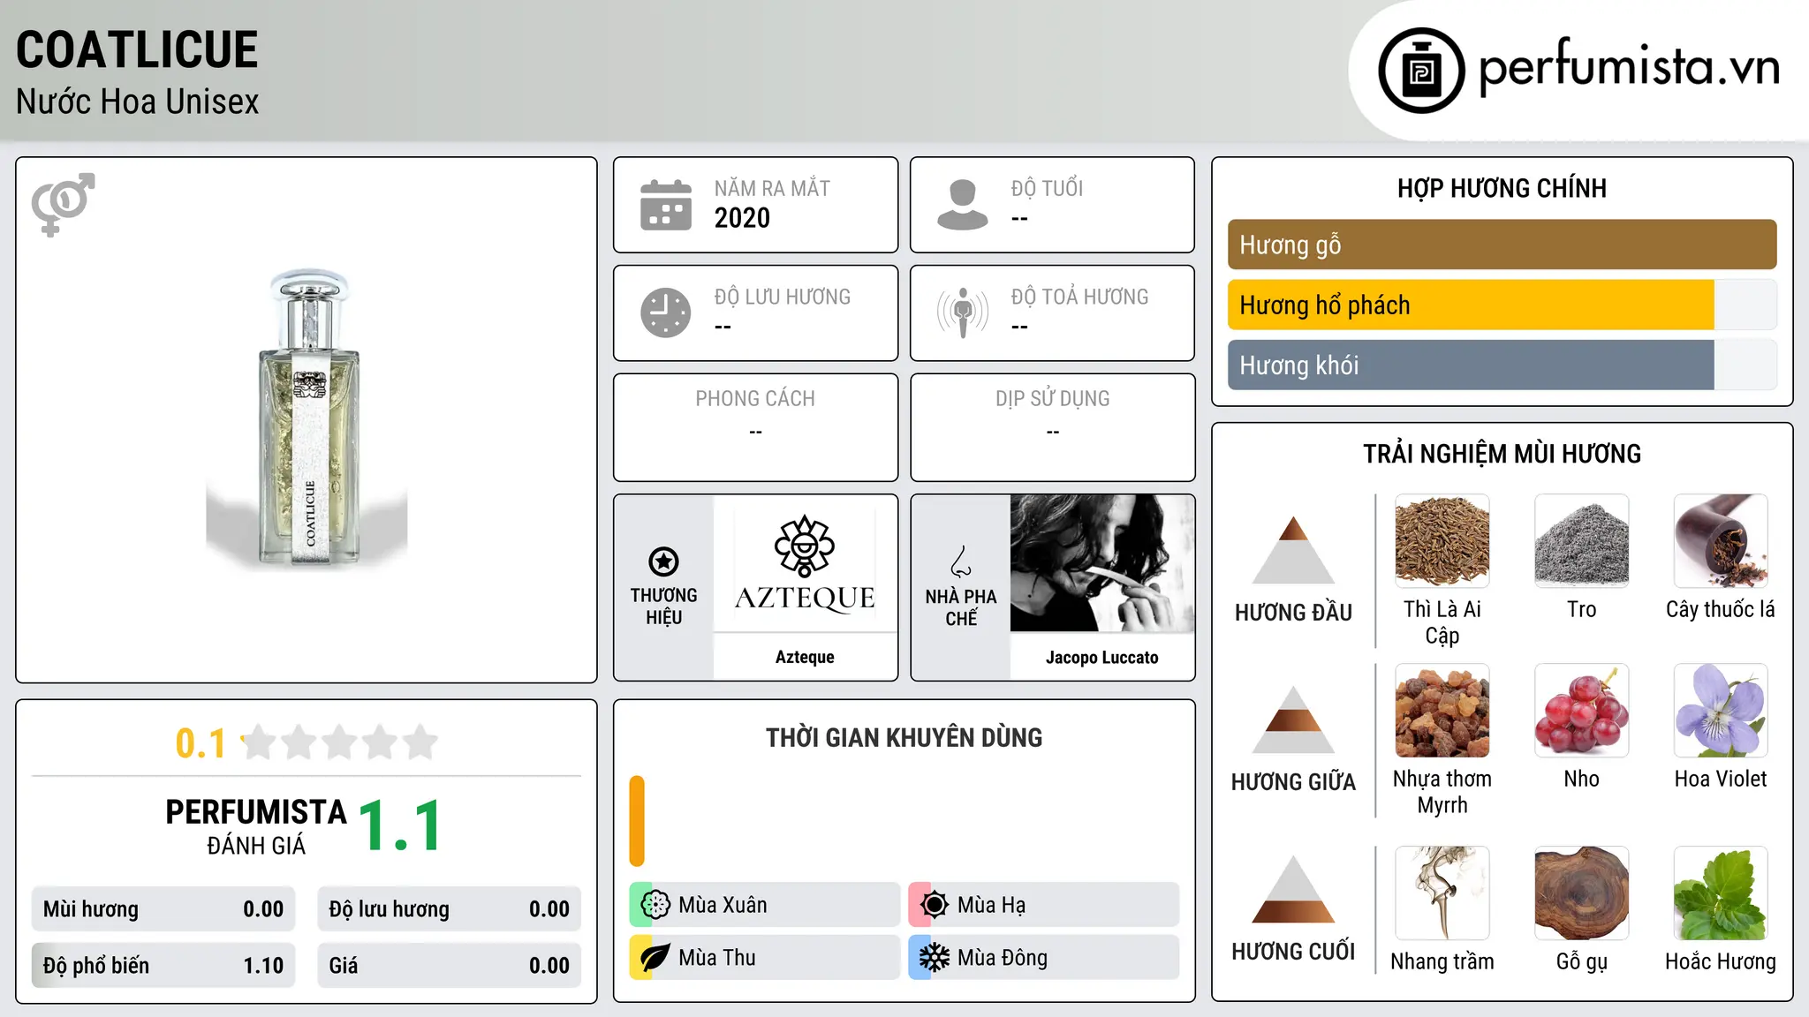This screenshot has width=1809, height=1017.
Task: Click the Perfumista Đánh giá label
Action: click(x=256, y=826)
